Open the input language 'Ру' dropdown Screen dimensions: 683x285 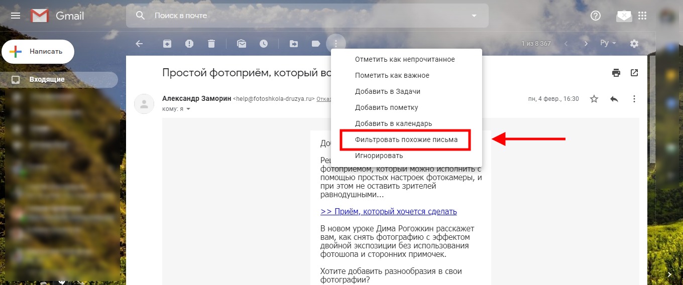[608, 44]
